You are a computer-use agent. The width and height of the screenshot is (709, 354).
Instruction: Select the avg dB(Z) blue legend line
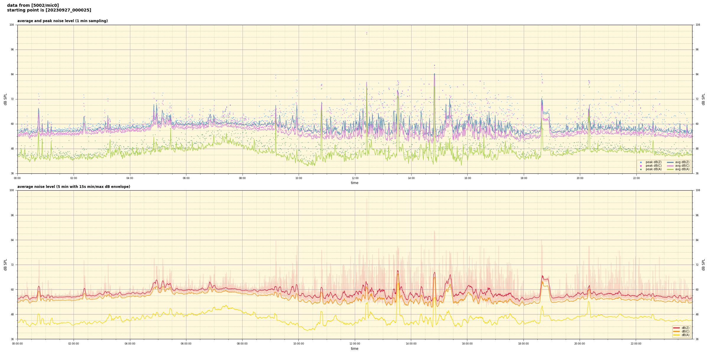coord(670,162)
